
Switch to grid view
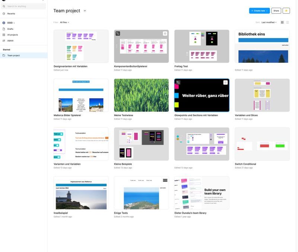(x=282, y=22)
